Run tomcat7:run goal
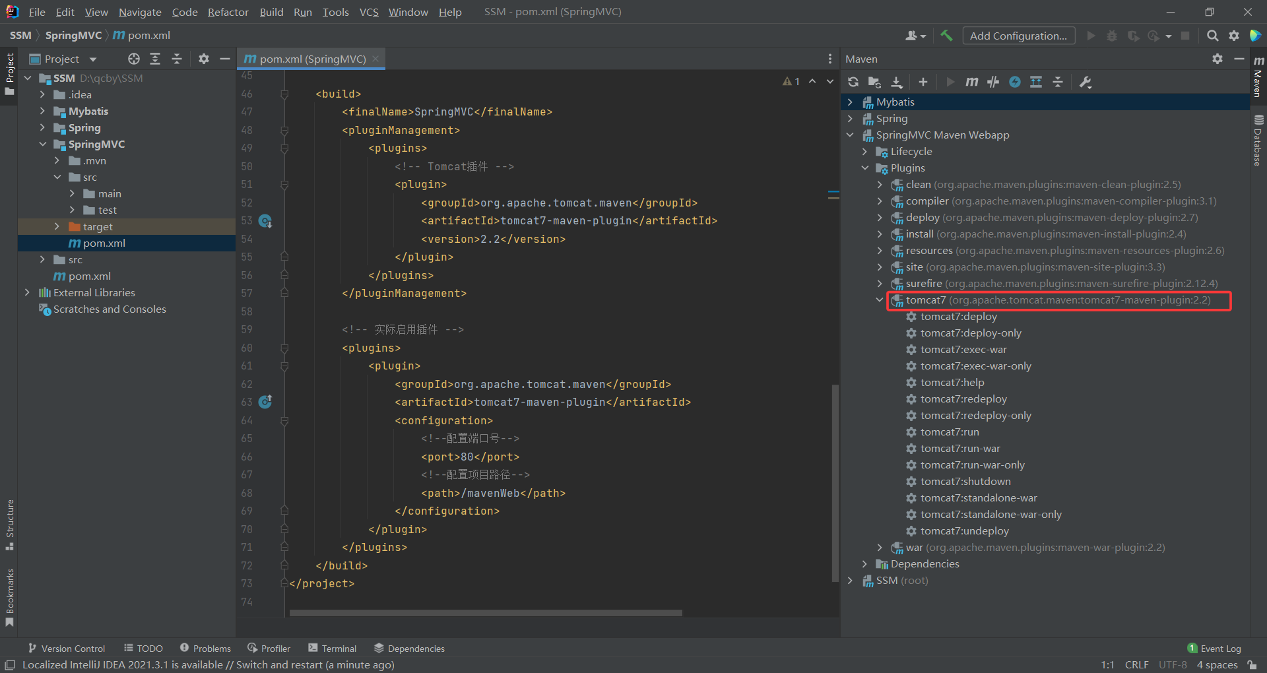Viewport: 1267px width, 673px height. point(950,432)
